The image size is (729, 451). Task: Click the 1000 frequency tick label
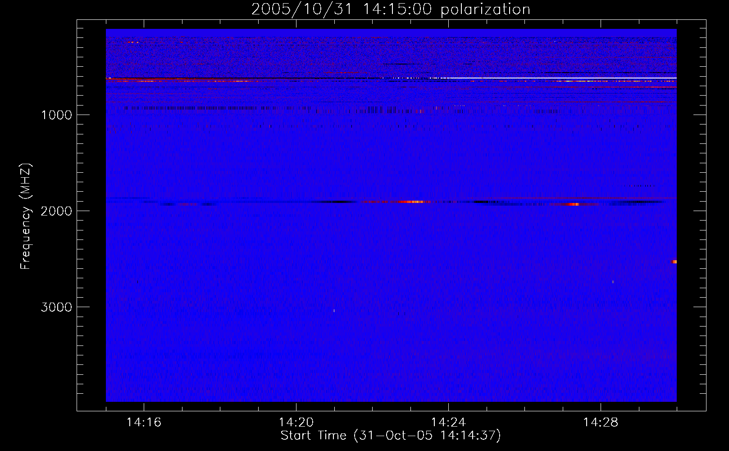click(56, 115)
